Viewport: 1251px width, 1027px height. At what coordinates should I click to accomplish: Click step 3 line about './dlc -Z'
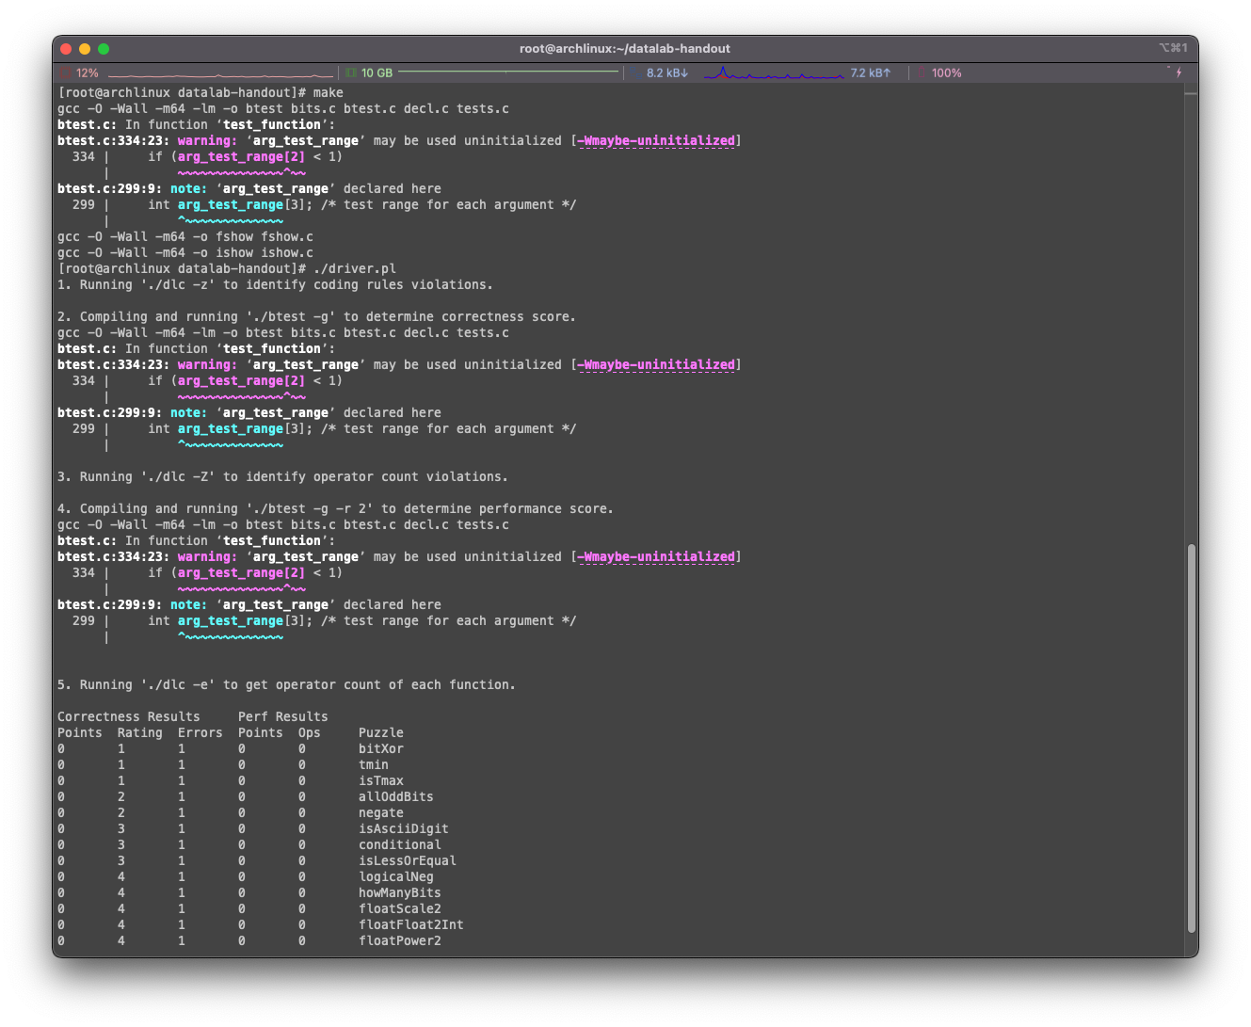pyautogui.click(x=282, y=476)
